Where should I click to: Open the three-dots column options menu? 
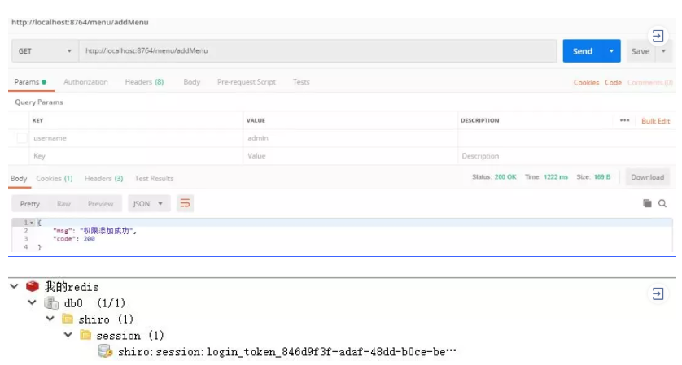624,120
